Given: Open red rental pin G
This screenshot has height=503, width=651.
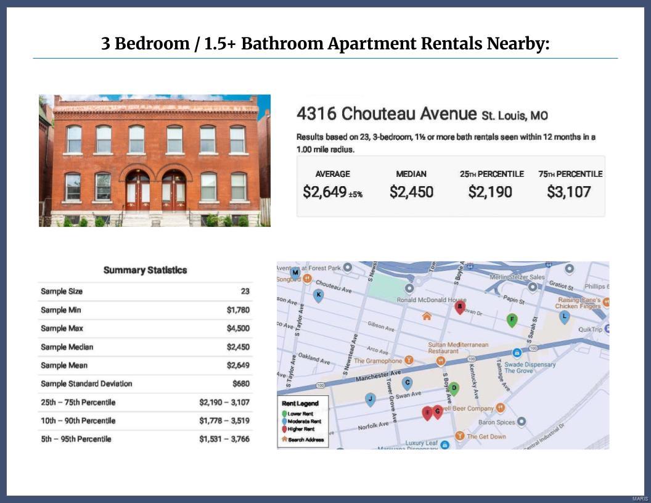Looking at the screenshot, I should pyautogui.click(x=437, y=412).
